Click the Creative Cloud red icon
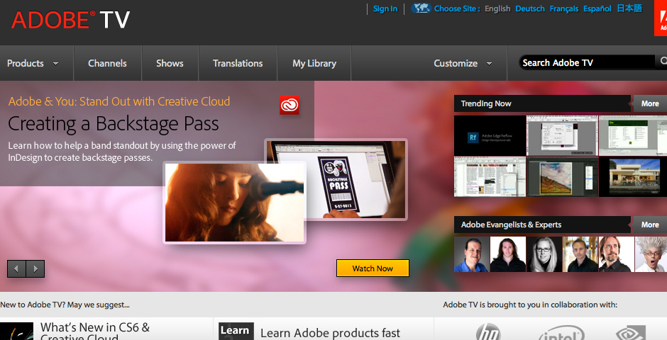This screenshot has width=667, height=340. pos(290,105)
